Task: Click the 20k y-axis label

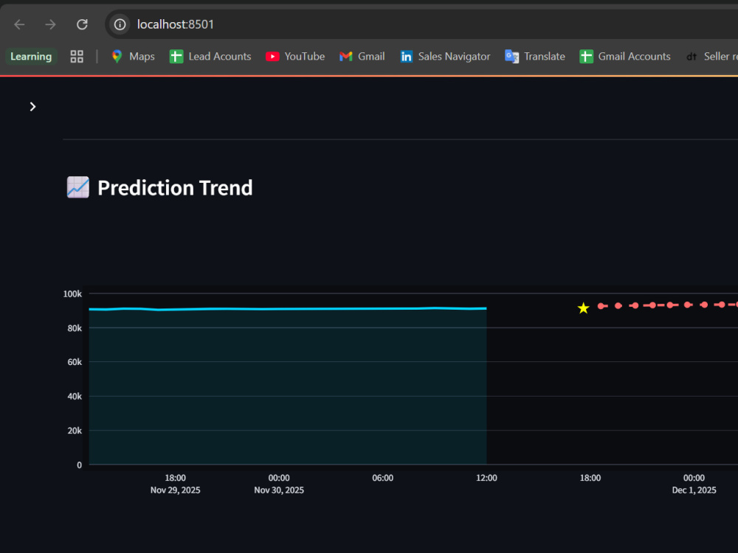Action: [75, 431]
